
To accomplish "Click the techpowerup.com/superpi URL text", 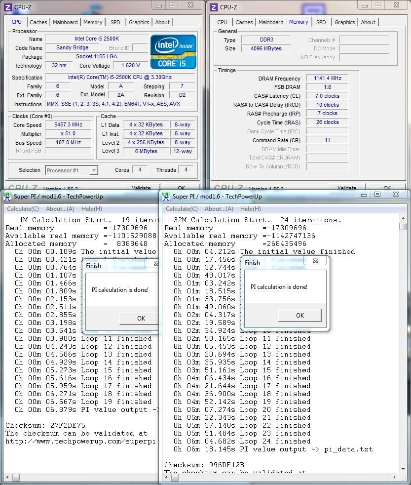I will (x=80, y=441).
